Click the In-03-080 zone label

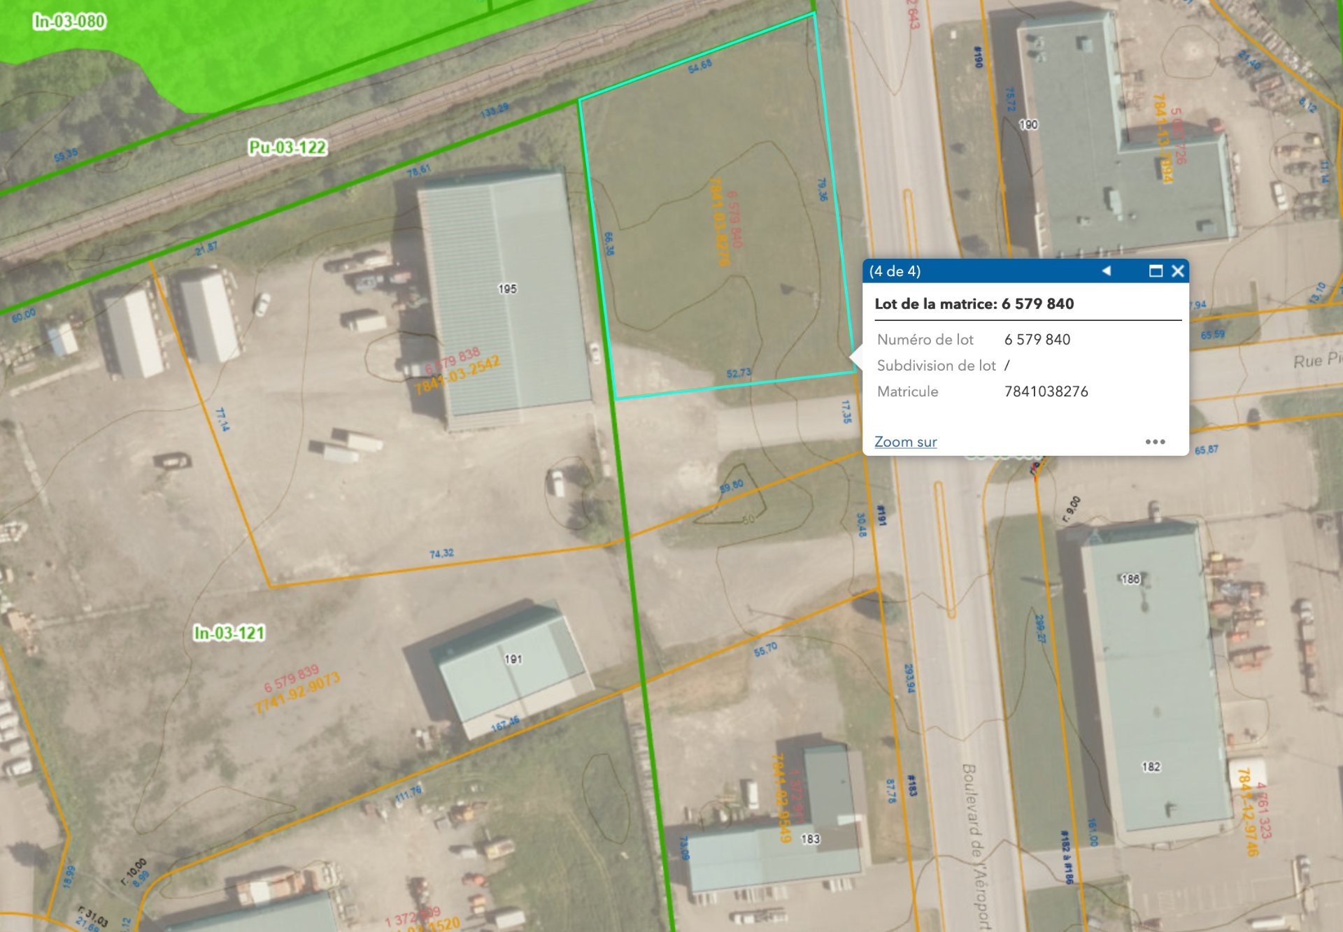[69, 22]
